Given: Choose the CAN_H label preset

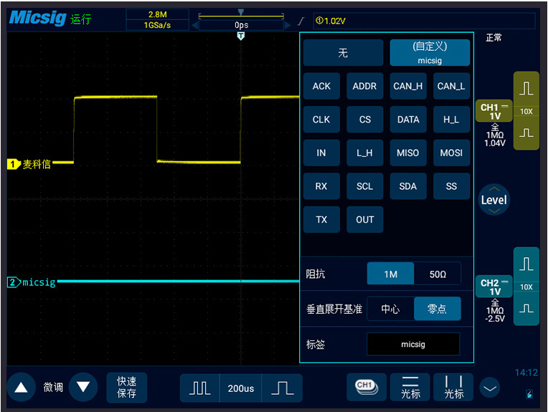Looking at the screenshot, I should [408, 86].
